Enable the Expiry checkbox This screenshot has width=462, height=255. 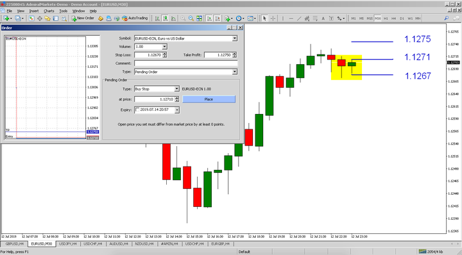(137, 110)
